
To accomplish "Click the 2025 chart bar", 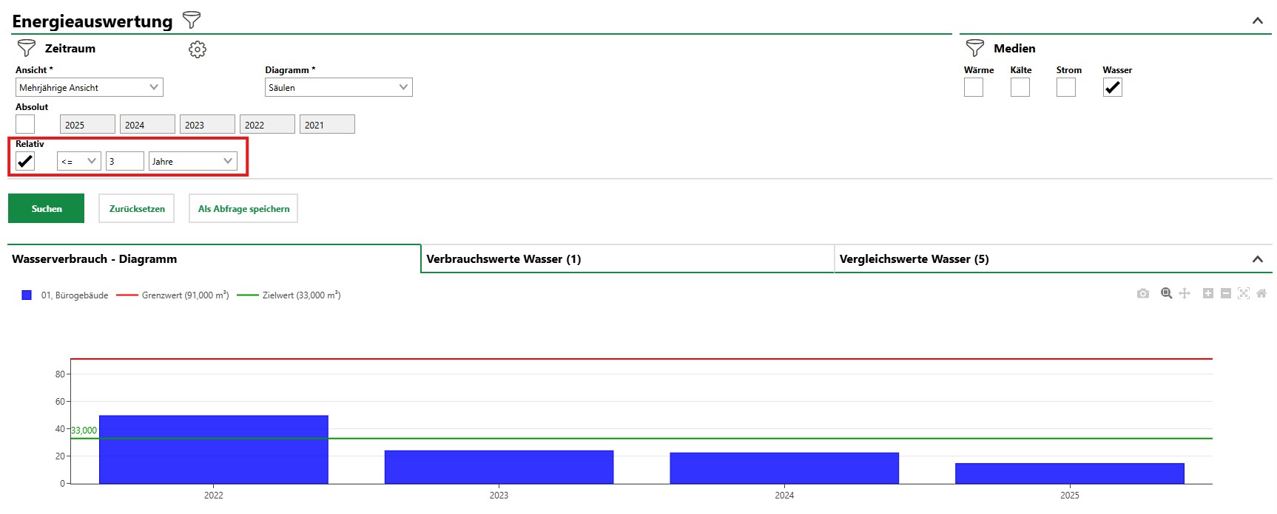I will tap(1070, 473).
